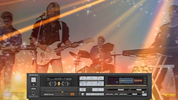Image resolution: width=178 pixels, height=100 pixels.
Task: Click the rec button left of pause
Action: 83,78
